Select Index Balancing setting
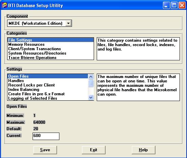This screenshot has width=187, height=158. pos(48,90)
